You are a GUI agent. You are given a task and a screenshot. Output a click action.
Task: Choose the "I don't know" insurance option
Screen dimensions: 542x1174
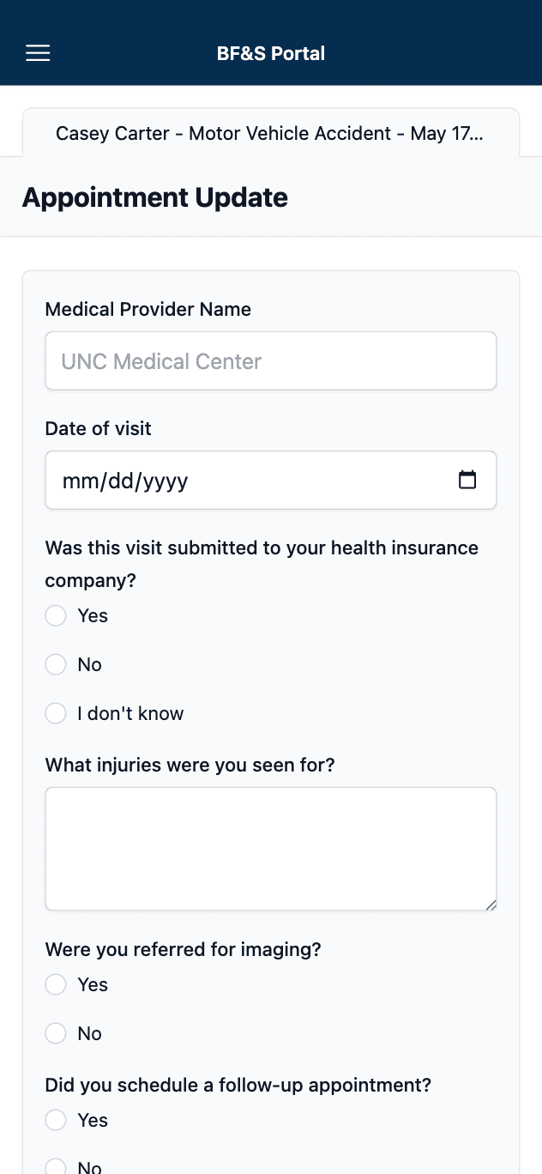pyautogui.click(x=56, y=714)
